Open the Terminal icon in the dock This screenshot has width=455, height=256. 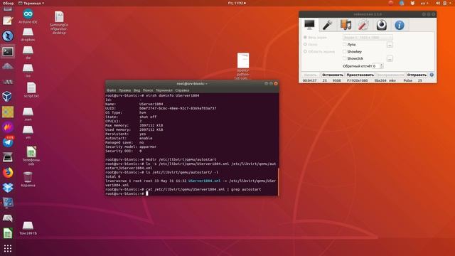tap(8, 51)
